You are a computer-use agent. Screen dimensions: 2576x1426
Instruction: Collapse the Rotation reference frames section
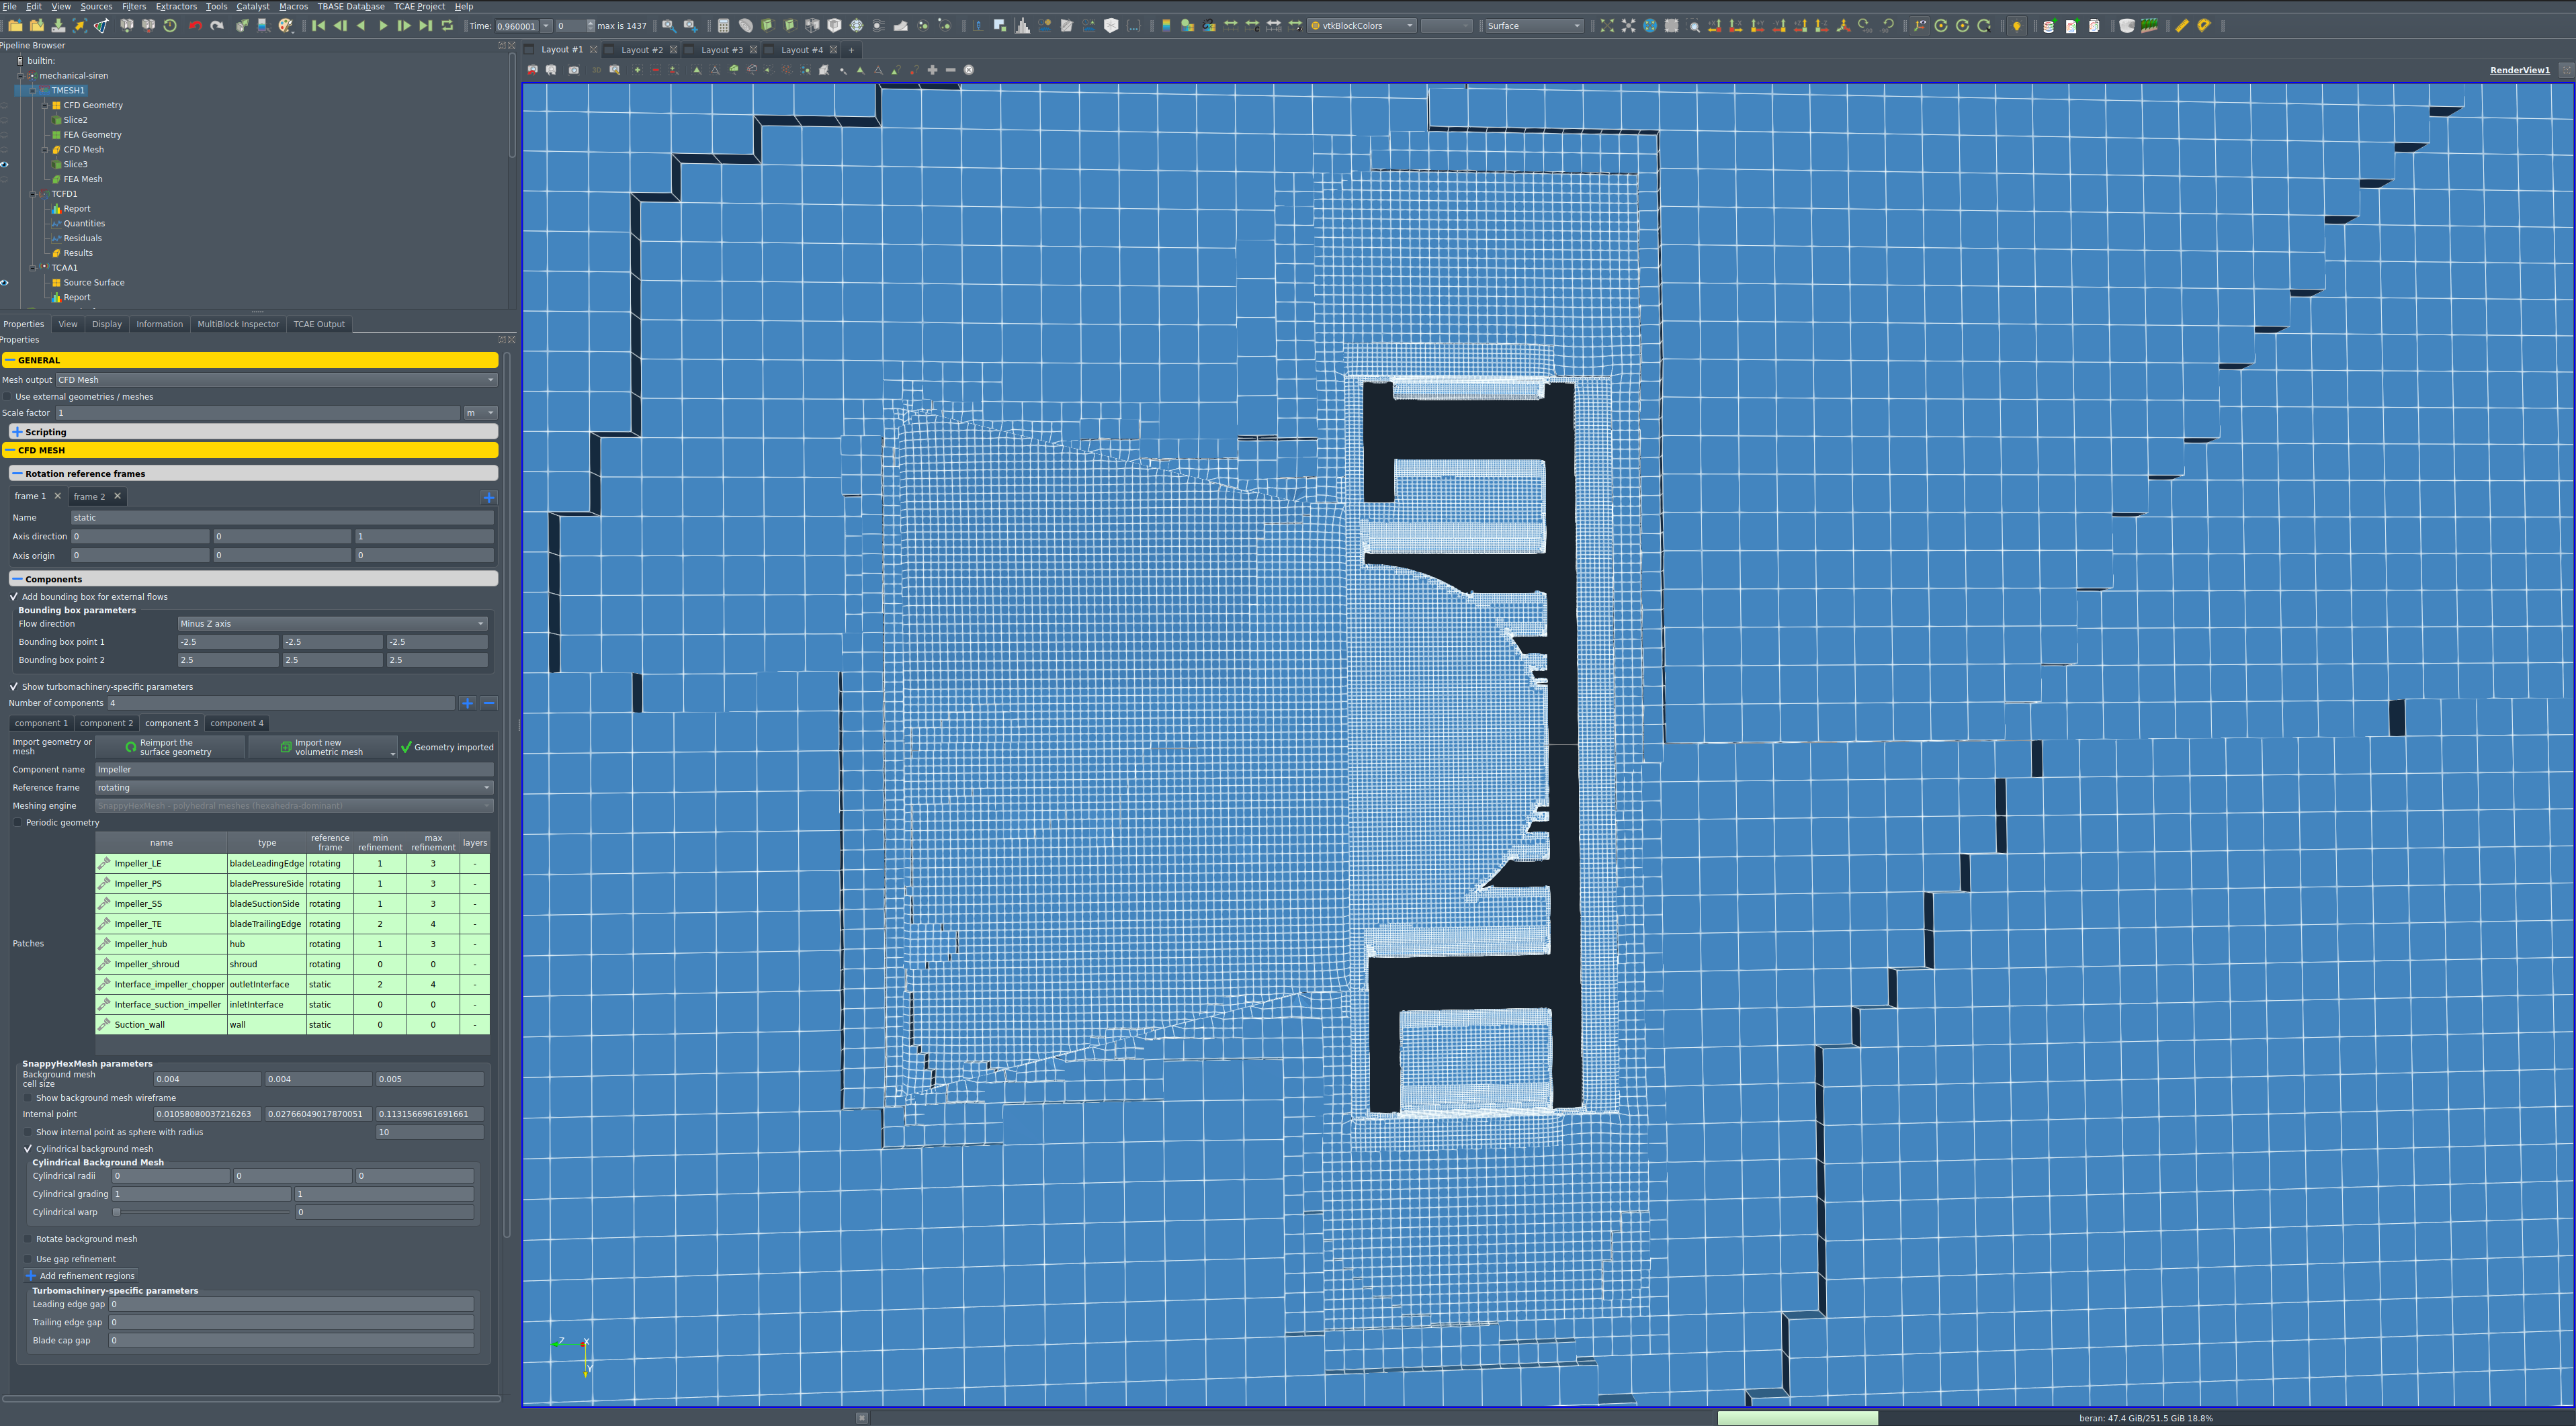(253, 474)
